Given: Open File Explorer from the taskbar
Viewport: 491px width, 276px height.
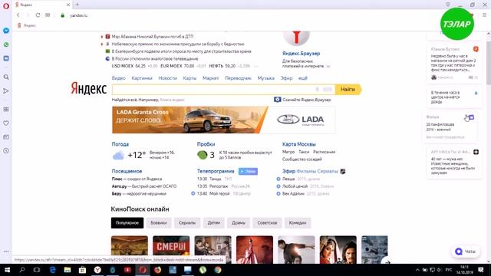Looking at the screenshot, I should click(68, 270).
